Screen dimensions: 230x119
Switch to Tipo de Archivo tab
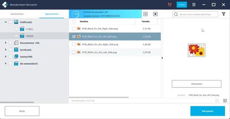coord(52,14)
